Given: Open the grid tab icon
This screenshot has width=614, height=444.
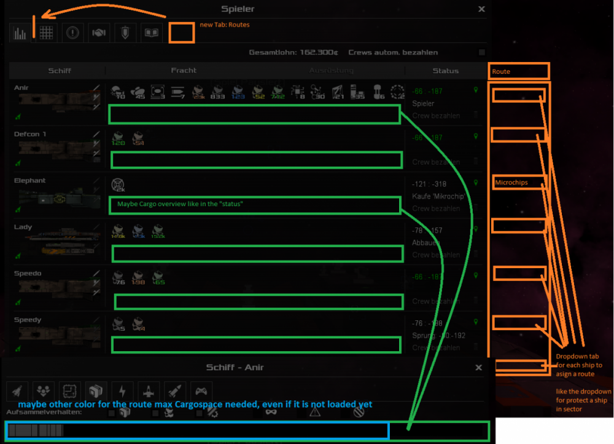Looking at the screenshot, I should pos(47,33).
